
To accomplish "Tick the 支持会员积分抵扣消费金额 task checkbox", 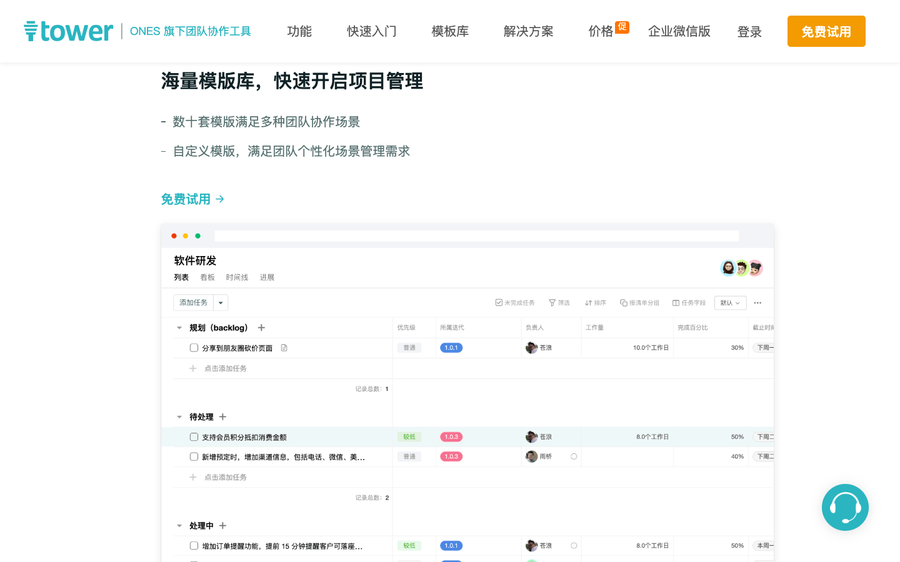I will 194,437.
